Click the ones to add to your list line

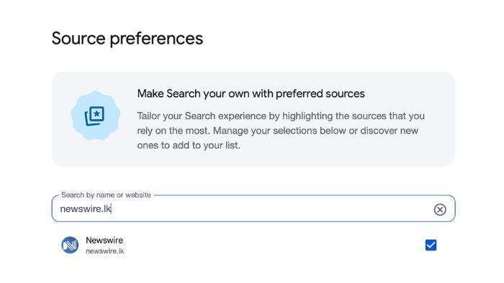[189, 145]
